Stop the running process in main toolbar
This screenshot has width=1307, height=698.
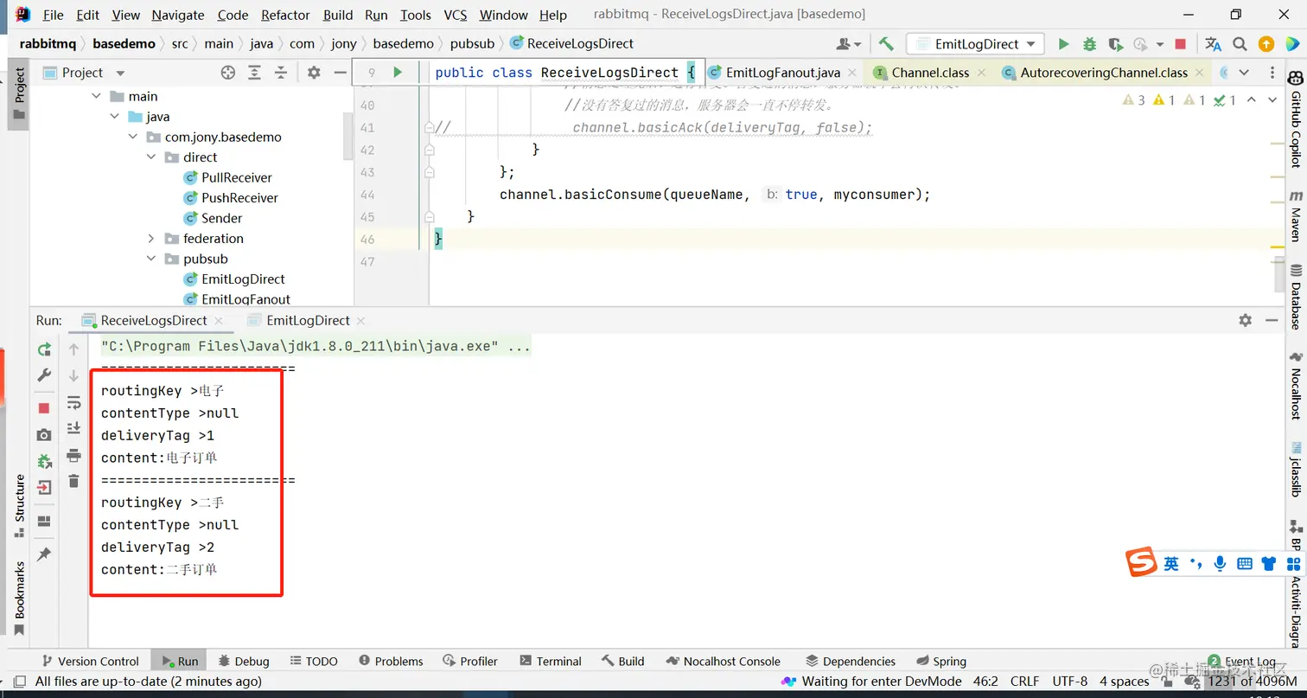[x=1181, y=44]
